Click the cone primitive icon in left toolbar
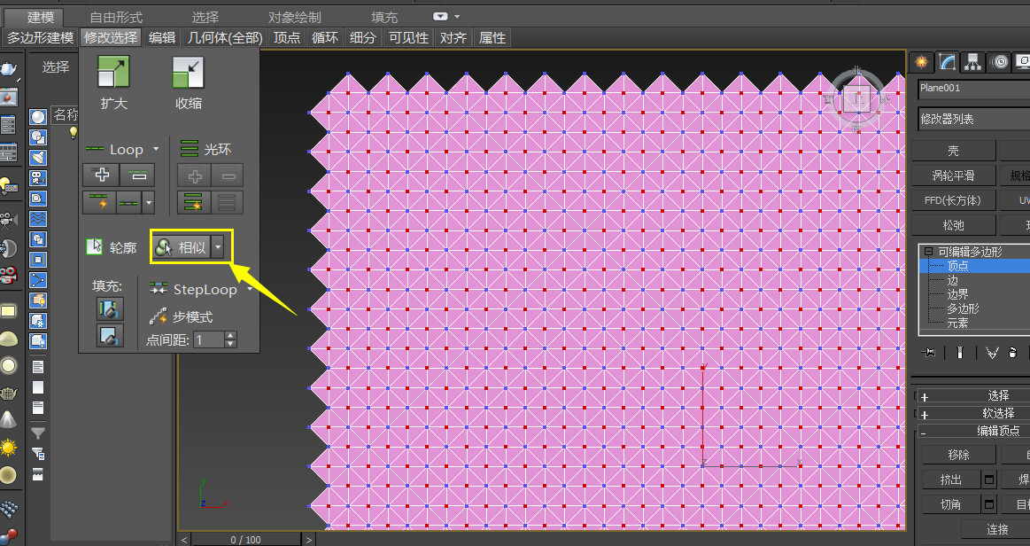 tap(9, 419)
